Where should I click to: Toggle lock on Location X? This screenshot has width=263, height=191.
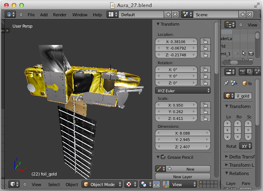click(x=205, y=41)
